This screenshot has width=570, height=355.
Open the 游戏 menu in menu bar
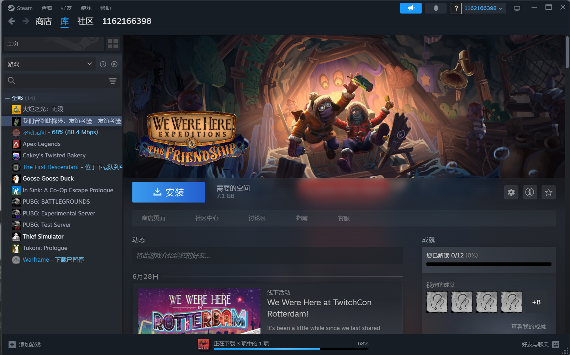pyautogui.click(x=86, y=8)
